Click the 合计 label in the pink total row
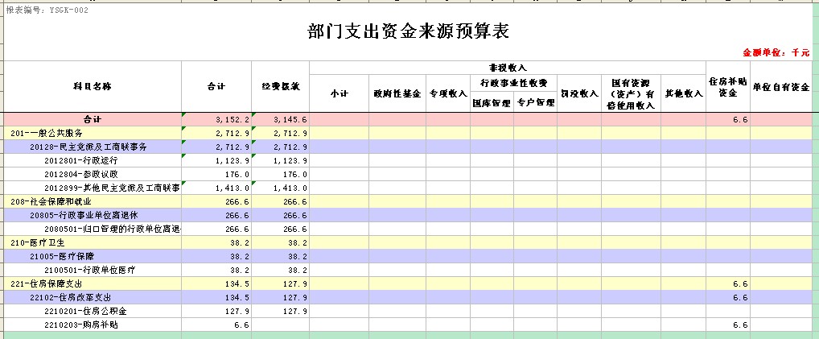Image resolution: width=819 pixels, height=339 pixels. [x=93, y=119]
